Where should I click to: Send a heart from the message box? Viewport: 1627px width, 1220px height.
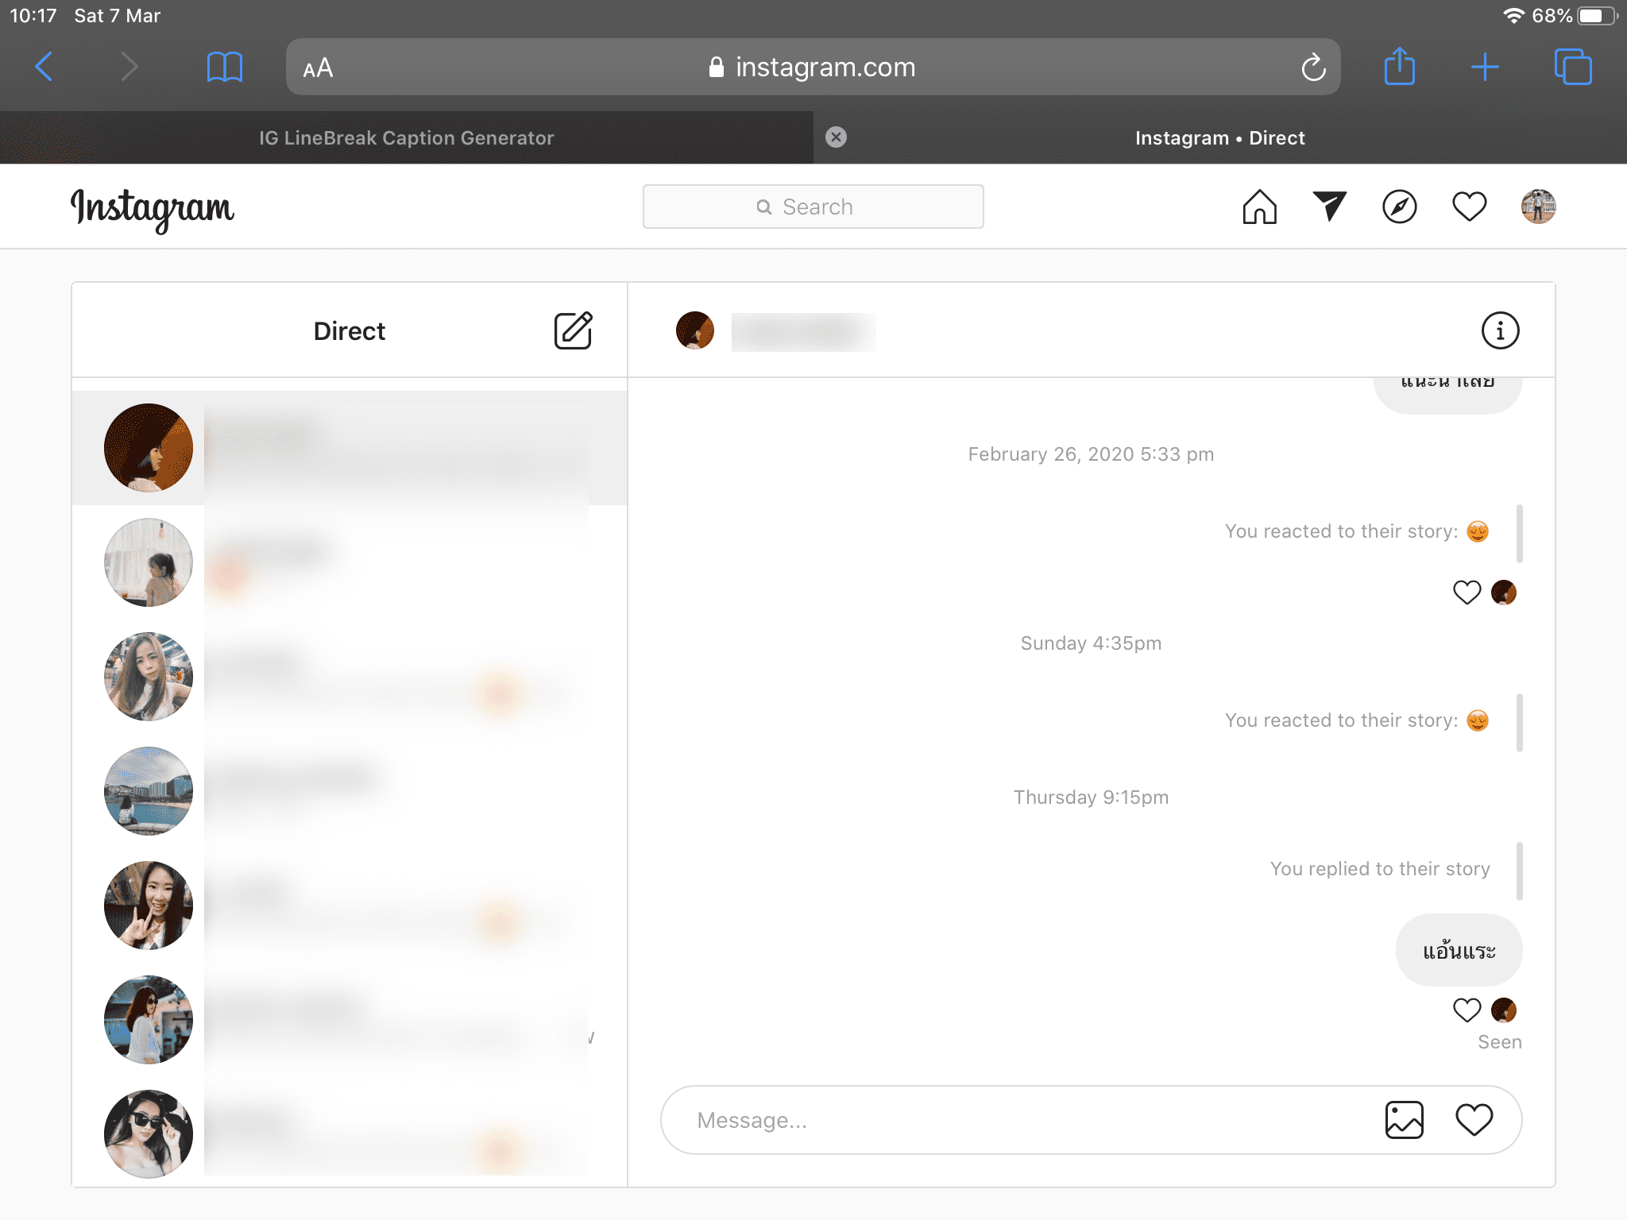pyautogui.click(x=1474, y=1120)
